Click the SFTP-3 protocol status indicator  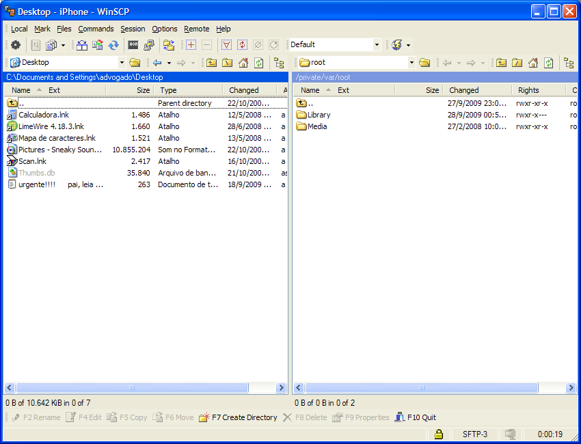tap(474, 434)
